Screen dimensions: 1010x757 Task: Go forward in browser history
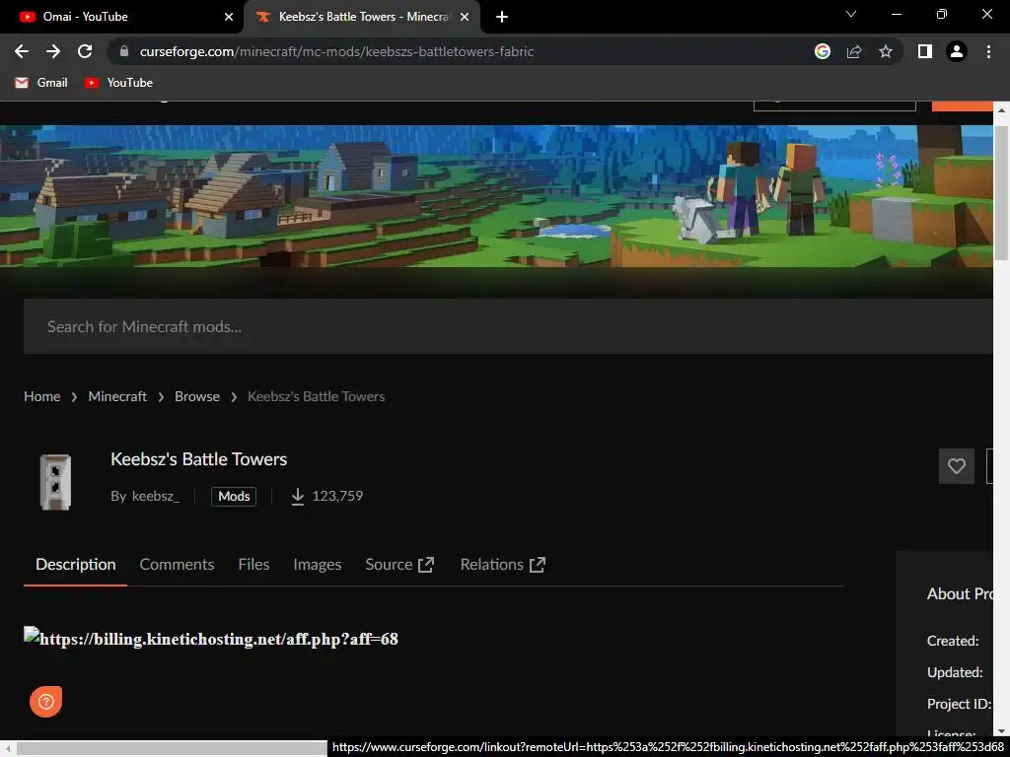[x=53, y=51]
